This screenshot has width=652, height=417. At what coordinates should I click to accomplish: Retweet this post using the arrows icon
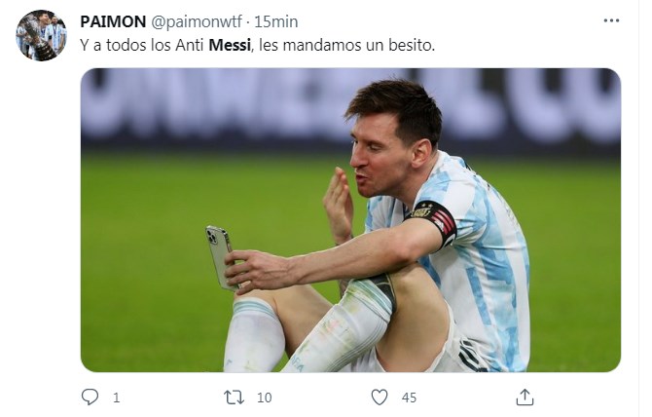pyautogui.click(x=234, y=397)
